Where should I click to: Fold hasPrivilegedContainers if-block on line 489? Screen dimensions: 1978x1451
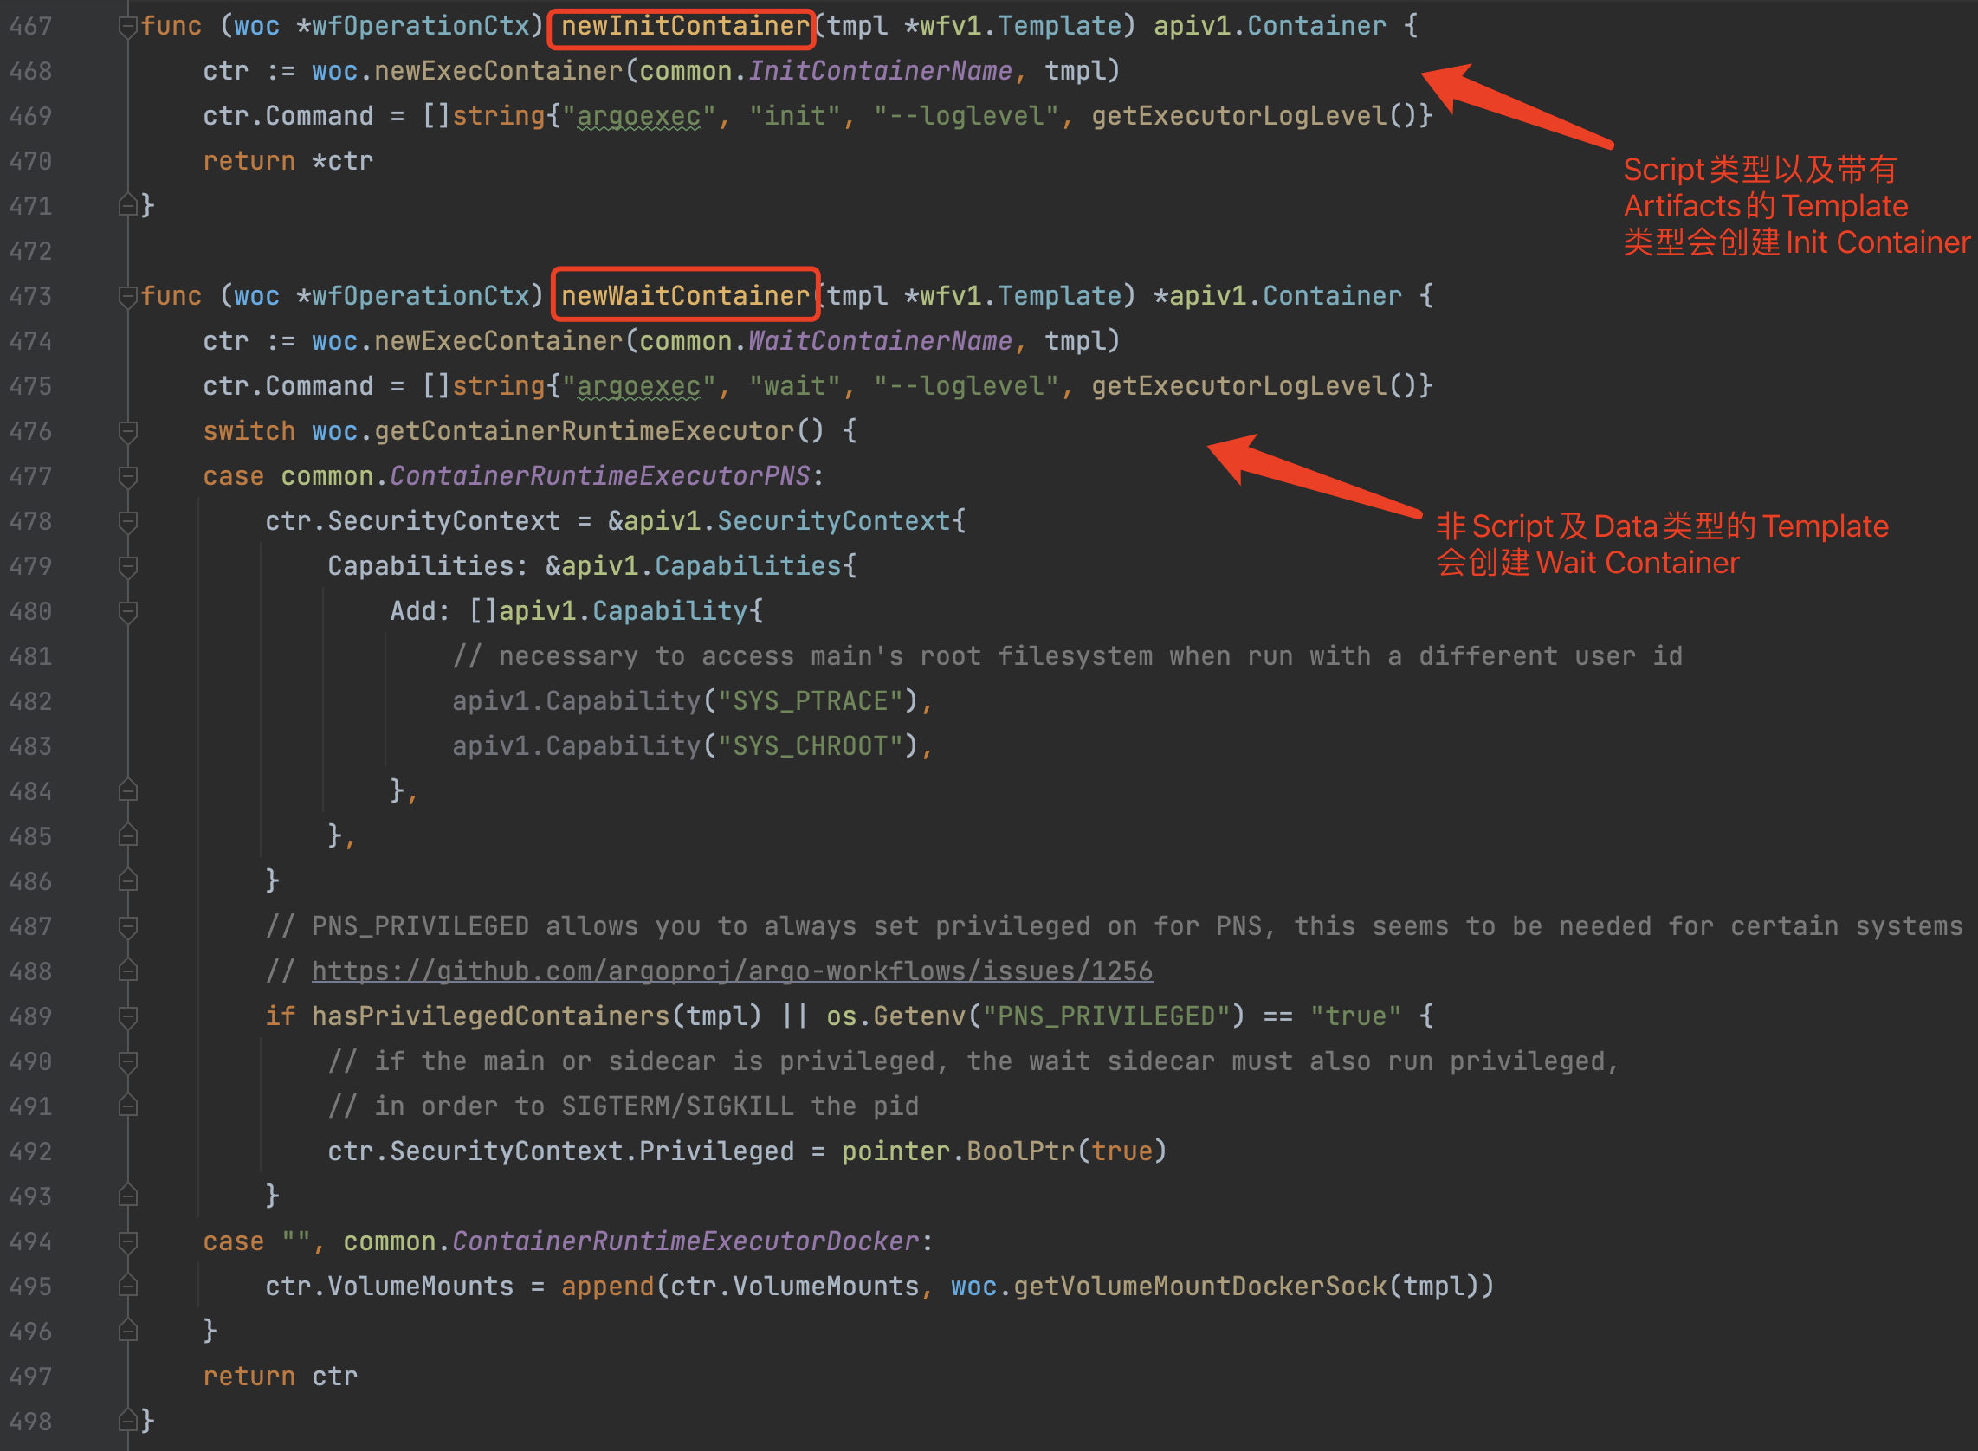coord(127,1016)
